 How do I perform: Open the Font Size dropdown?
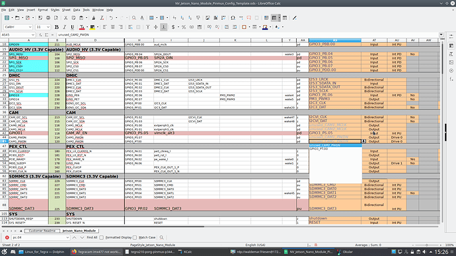pos(48,27)
